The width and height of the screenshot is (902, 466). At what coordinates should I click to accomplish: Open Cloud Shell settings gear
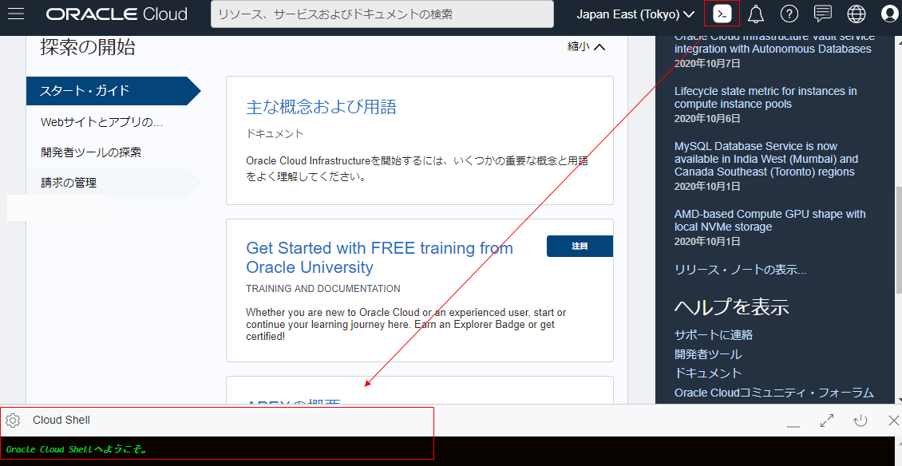point(13,421)
